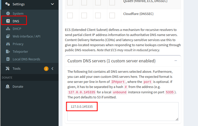This screenshot has height=126, width=198.
Task: Click the text area resize handle
Action: click(177, 119)
